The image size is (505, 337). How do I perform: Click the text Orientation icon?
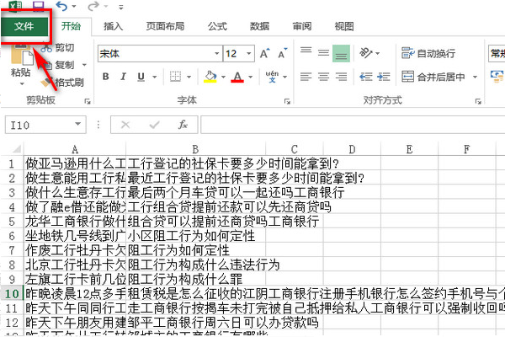pos(366,52)
